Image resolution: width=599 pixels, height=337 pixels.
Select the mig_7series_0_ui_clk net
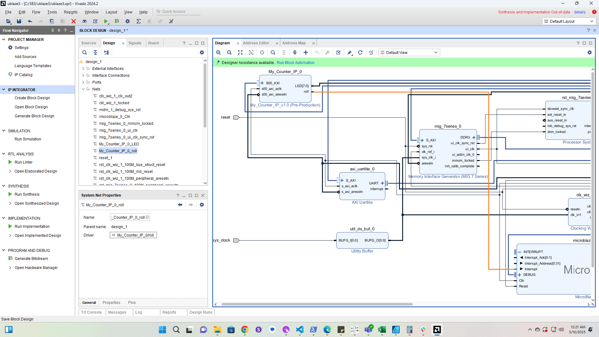[x=118, y=130]
